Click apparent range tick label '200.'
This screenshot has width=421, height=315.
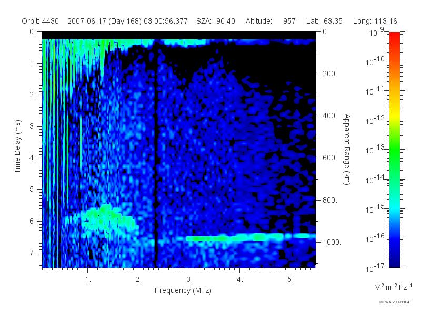click(x=329, y=73)
